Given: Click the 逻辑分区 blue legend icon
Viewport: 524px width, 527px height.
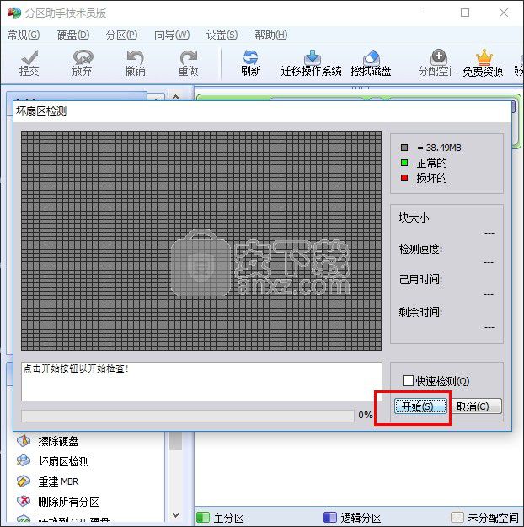Looking at the screenshot, I should pos(330,518).
